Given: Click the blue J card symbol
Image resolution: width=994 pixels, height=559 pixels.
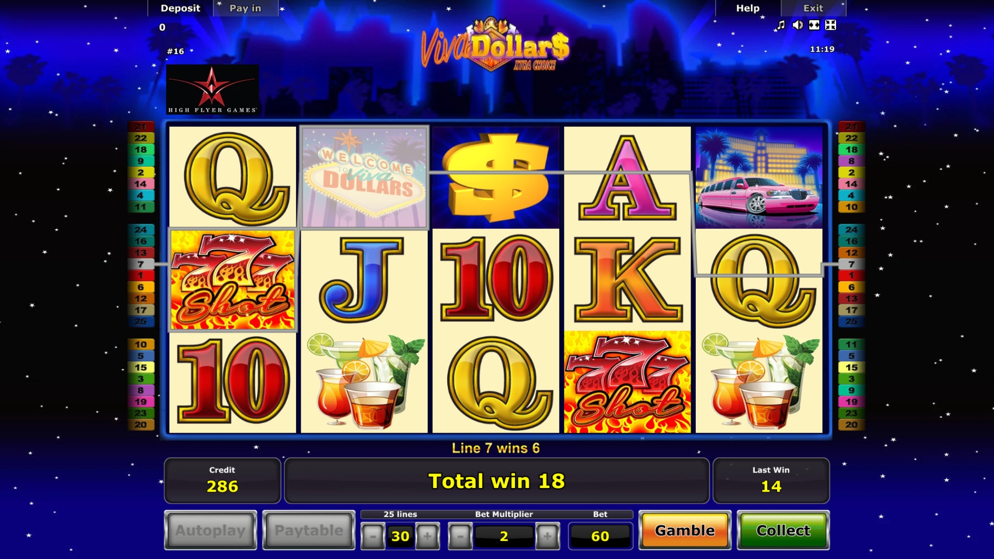Looking at the screenshot, I should (364, 279).
